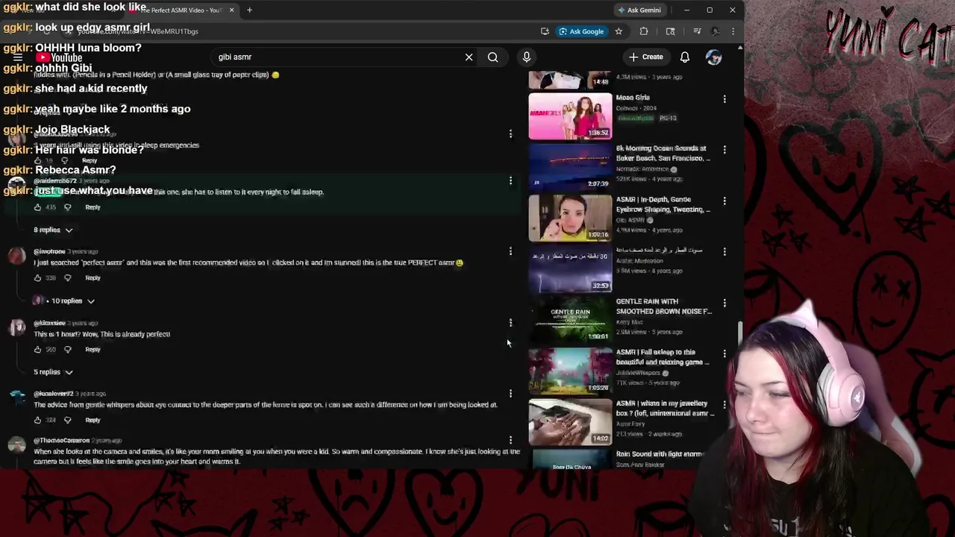This screenshot has height=537, width=955.
Task: Open options for Gentle Rain brown noise video
Action: (724, 303)
